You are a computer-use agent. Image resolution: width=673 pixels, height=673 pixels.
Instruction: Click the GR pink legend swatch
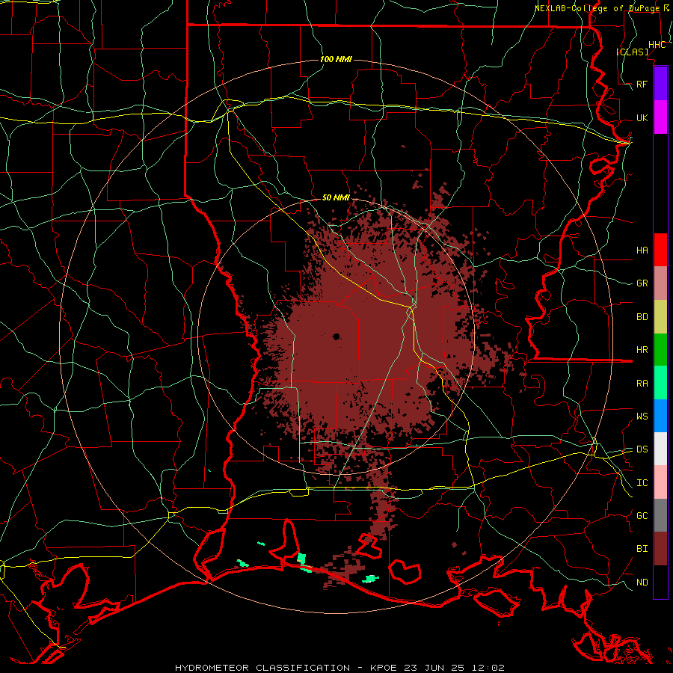[x=660, y=283]
